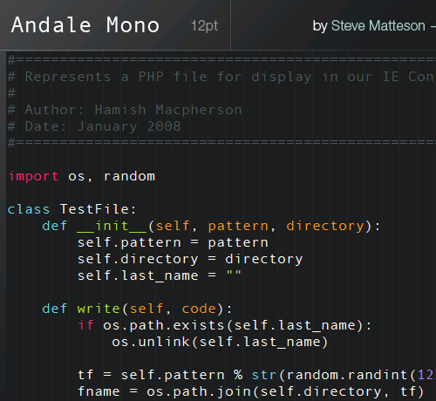436x401 pixels.
Task: Click the 'Date: January 2008' comment line
Action: tap(103, 126)
